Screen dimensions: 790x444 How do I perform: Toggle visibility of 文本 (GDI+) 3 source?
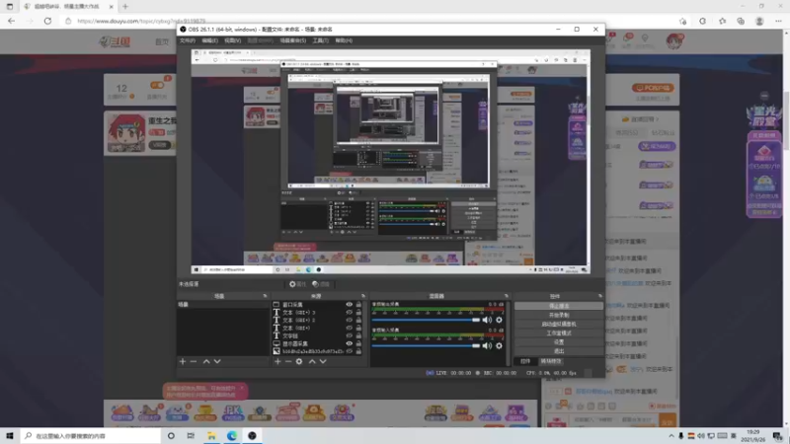coord(349,312)
